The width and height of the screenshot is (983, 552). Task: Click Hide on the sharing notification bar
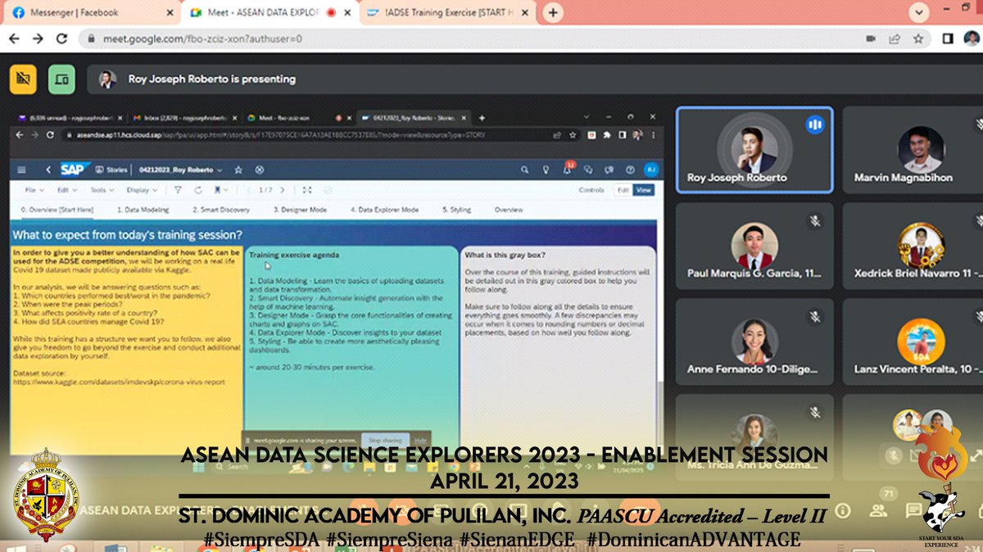(419, 441)
